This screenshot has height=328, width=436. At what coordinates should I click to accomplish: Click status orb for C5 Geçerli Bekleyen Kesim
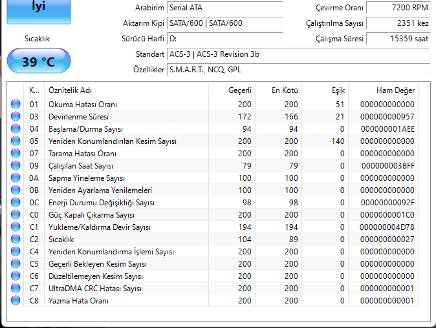[16, 264]
